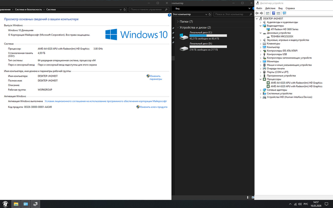This screenshot has height=208, width=333.
Task: Select the ATI Radeon HD 3600 Series device
Action: (x=284, y=29)
